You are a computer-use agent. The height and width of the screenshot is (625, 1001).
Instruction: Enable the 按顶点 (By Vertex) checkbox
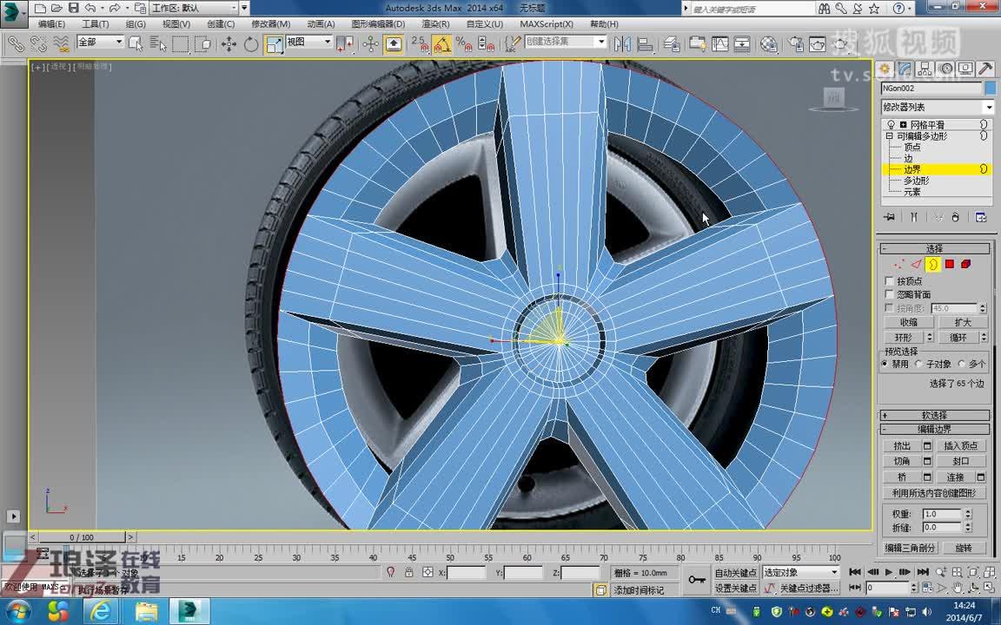889,281
